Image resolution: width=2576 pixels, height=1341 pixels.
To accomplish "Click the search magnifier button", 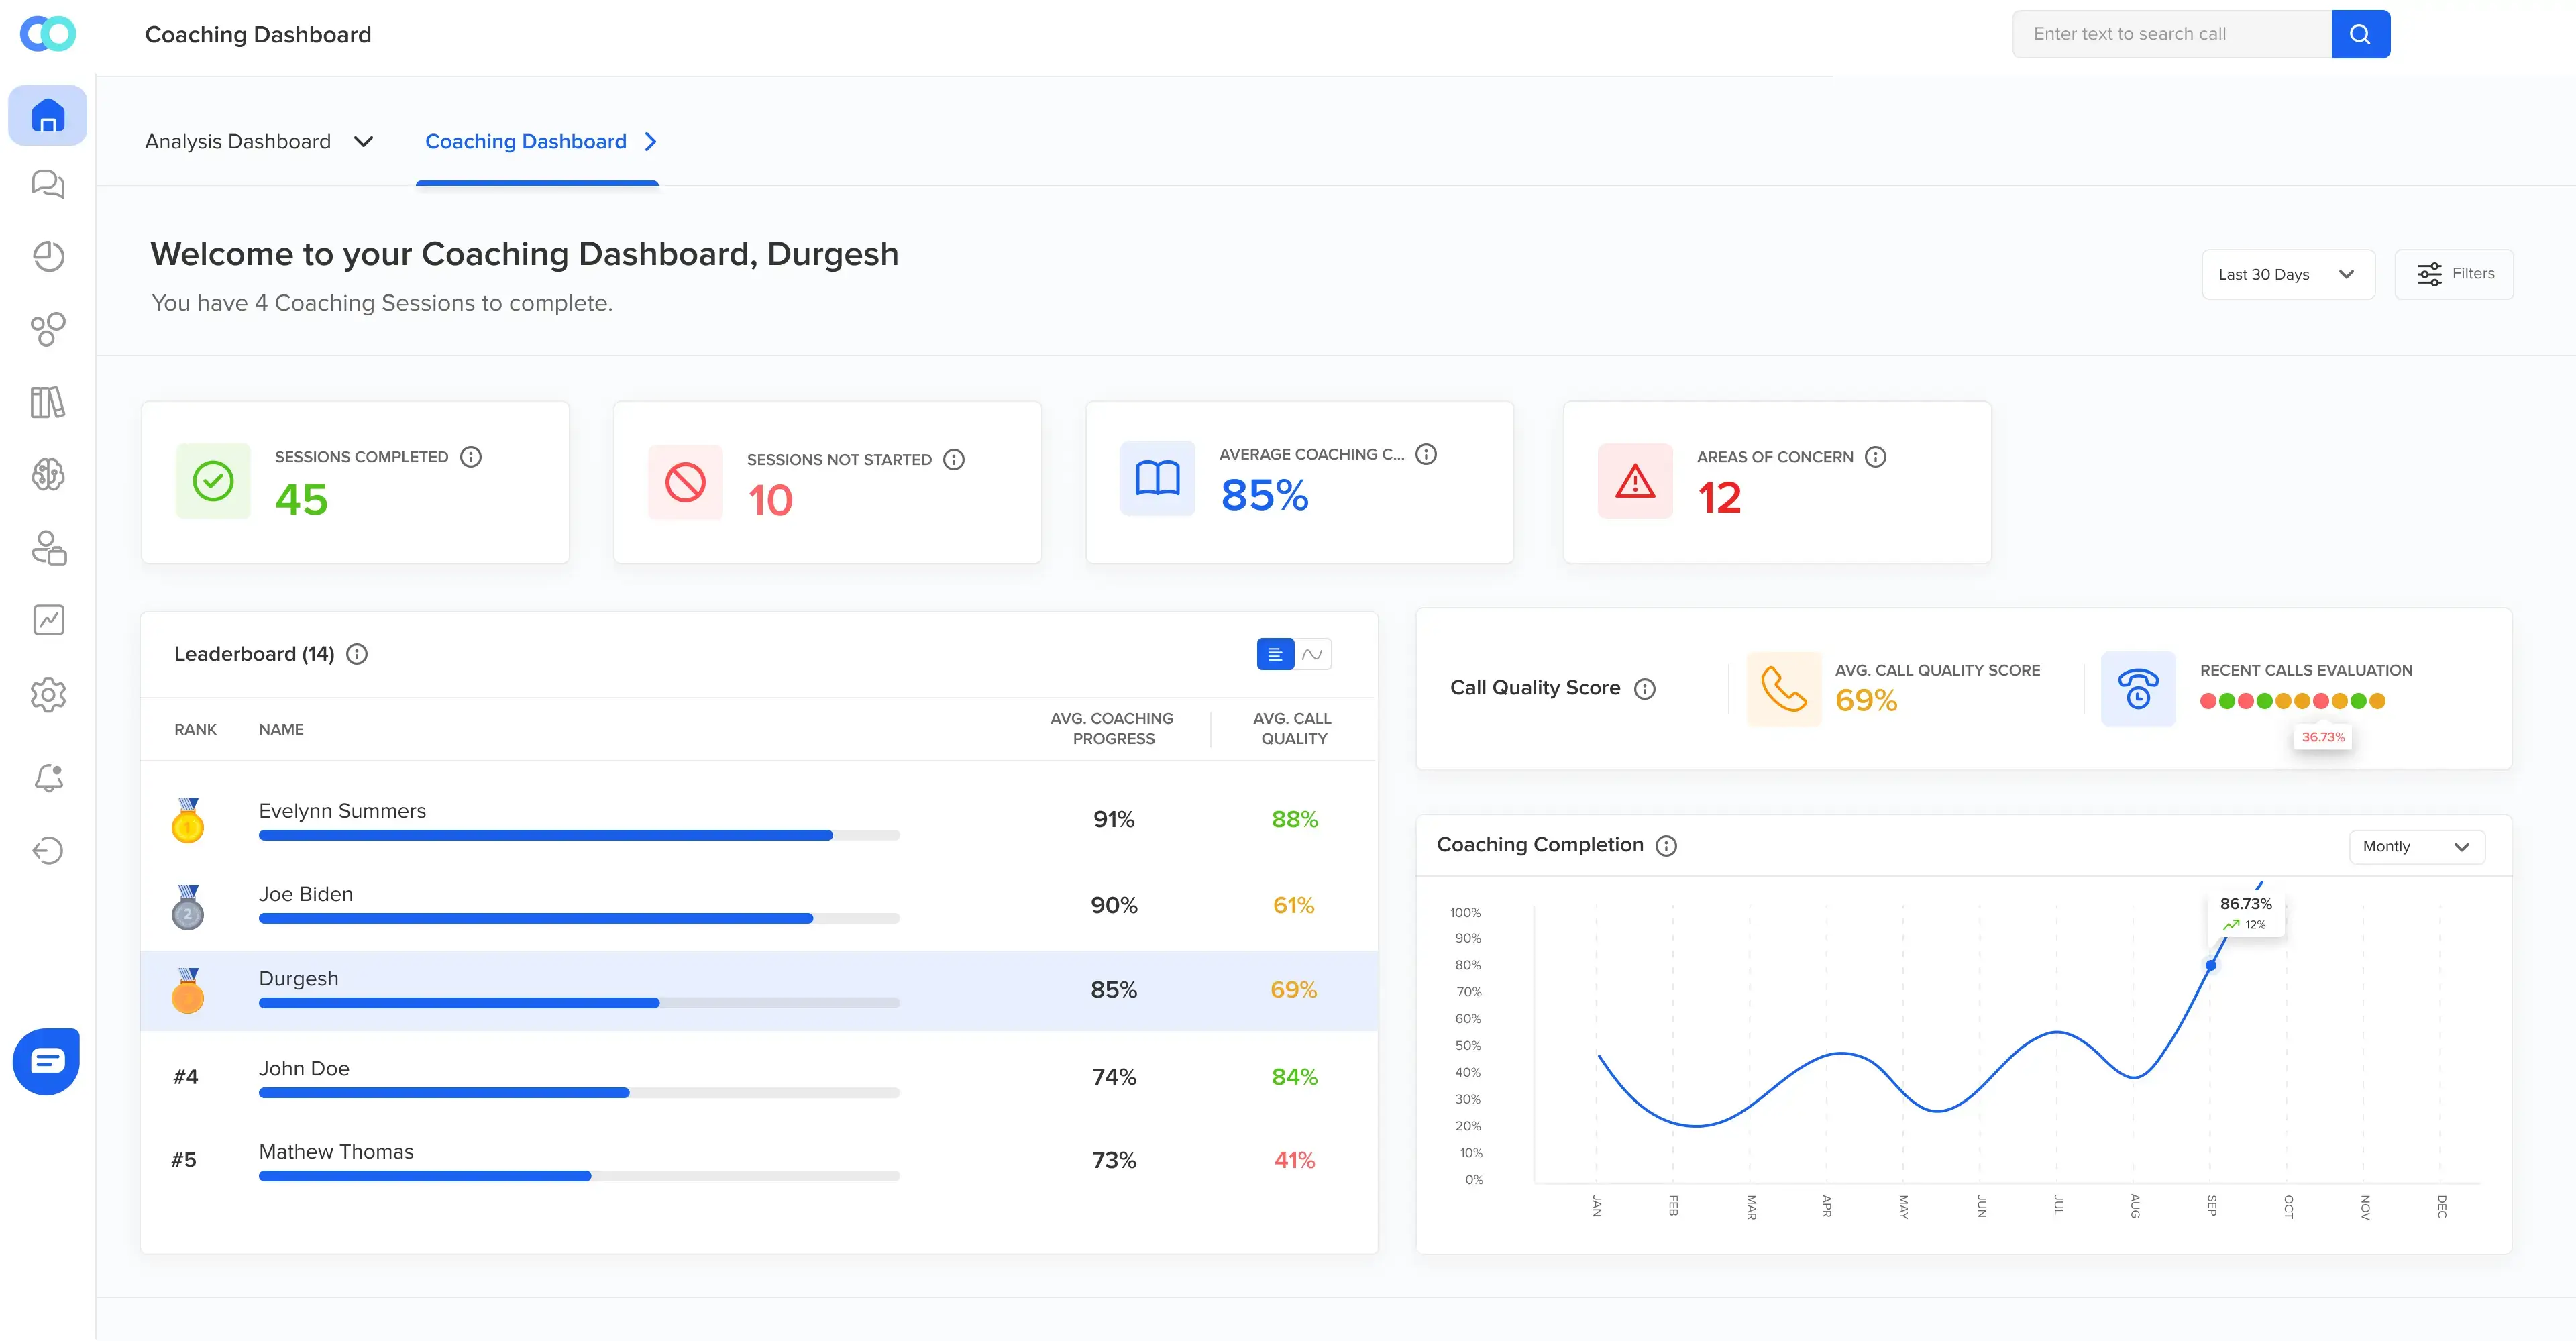I will [2360, 33].
